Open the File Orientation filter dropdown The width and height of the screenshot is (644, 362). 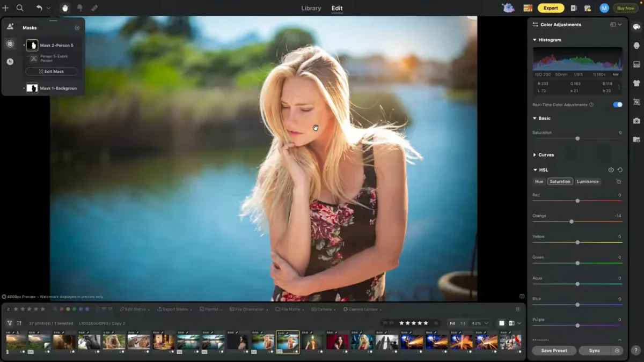coord(248,309)
